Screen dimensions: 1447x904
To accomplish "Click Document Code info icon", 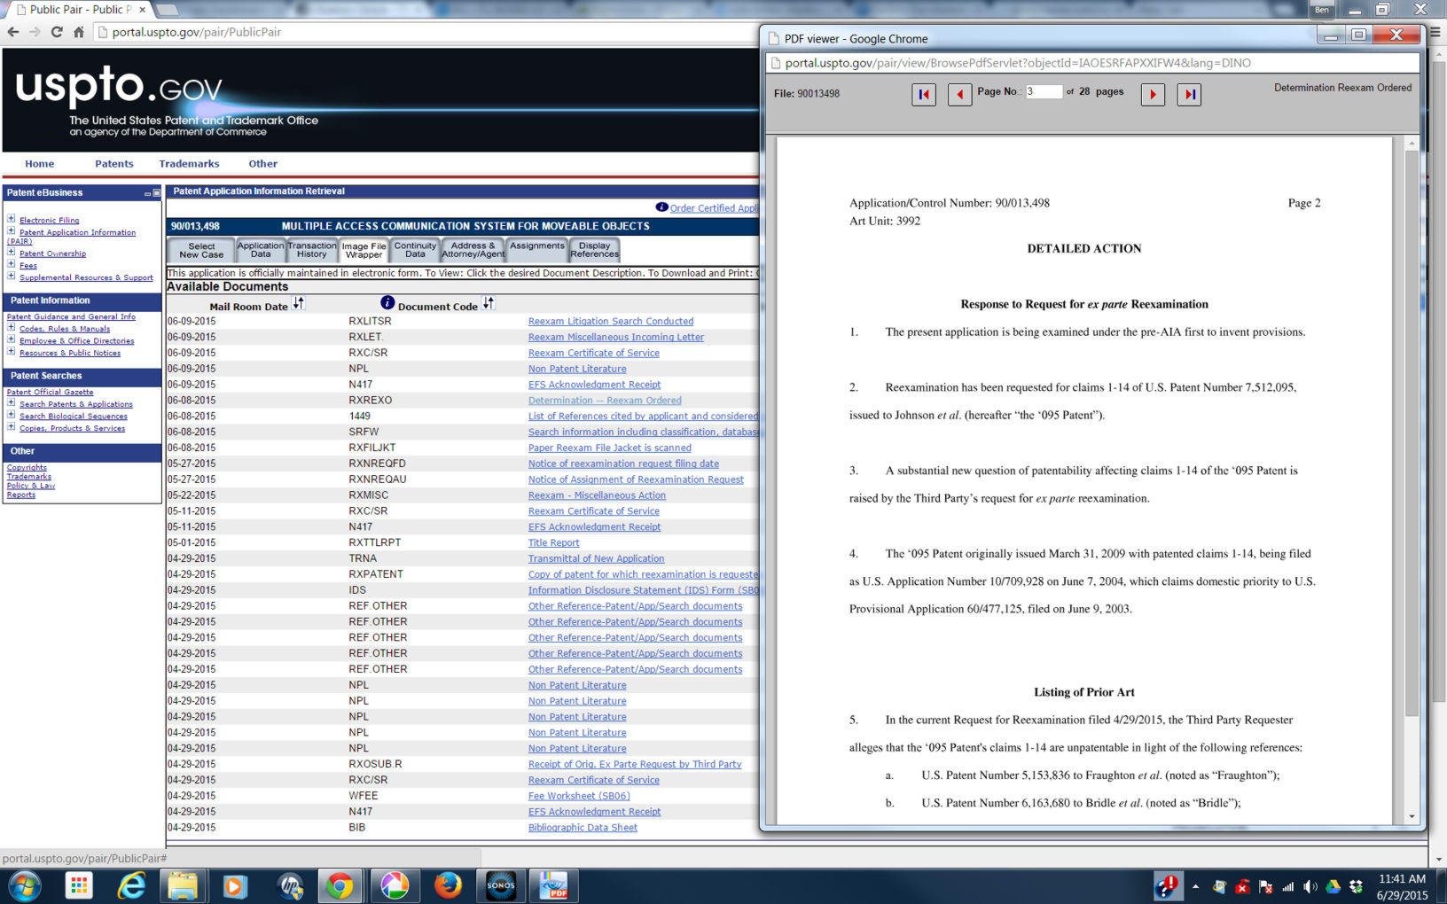I will click(387, 304).
